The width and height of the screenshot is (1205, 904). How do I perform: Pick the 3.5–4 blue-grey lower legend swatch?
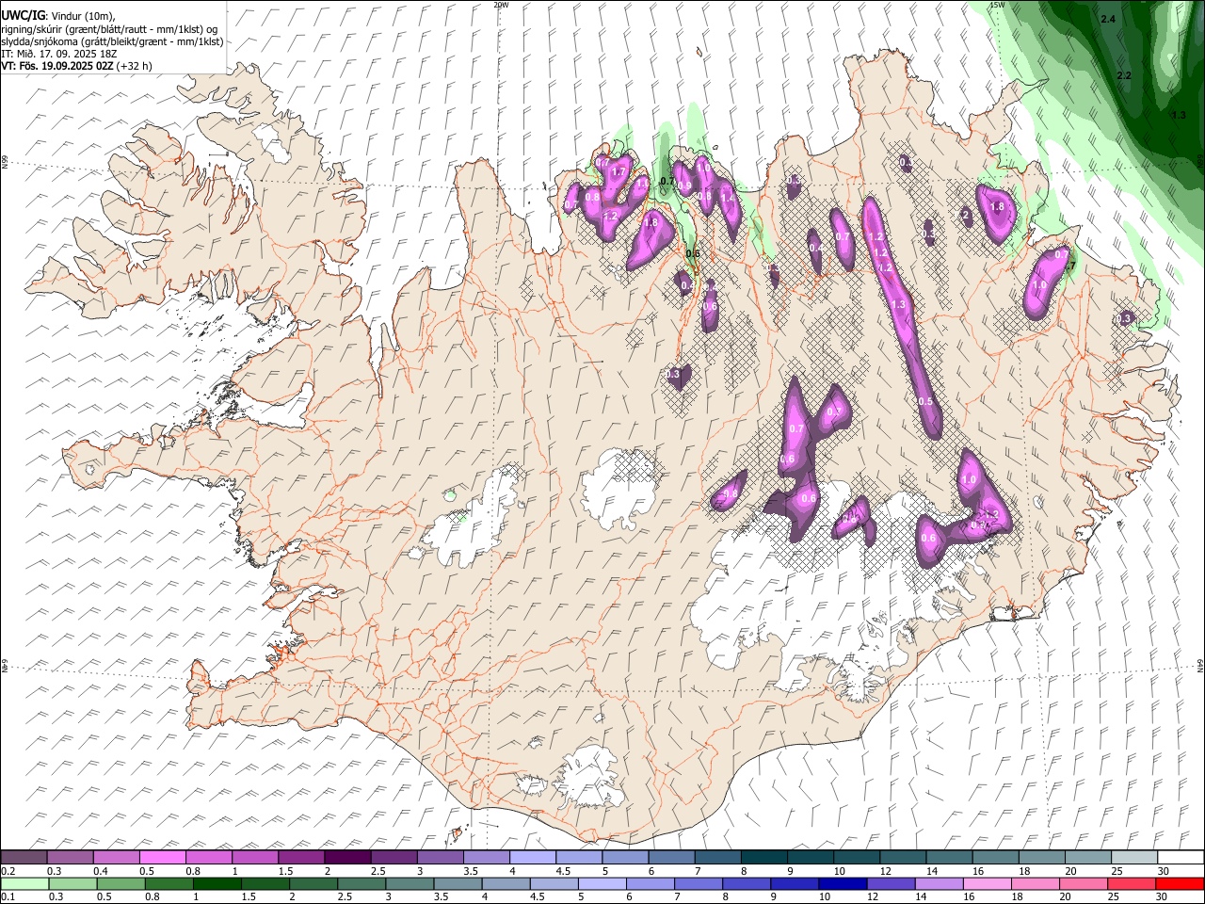tap(458, 883)
